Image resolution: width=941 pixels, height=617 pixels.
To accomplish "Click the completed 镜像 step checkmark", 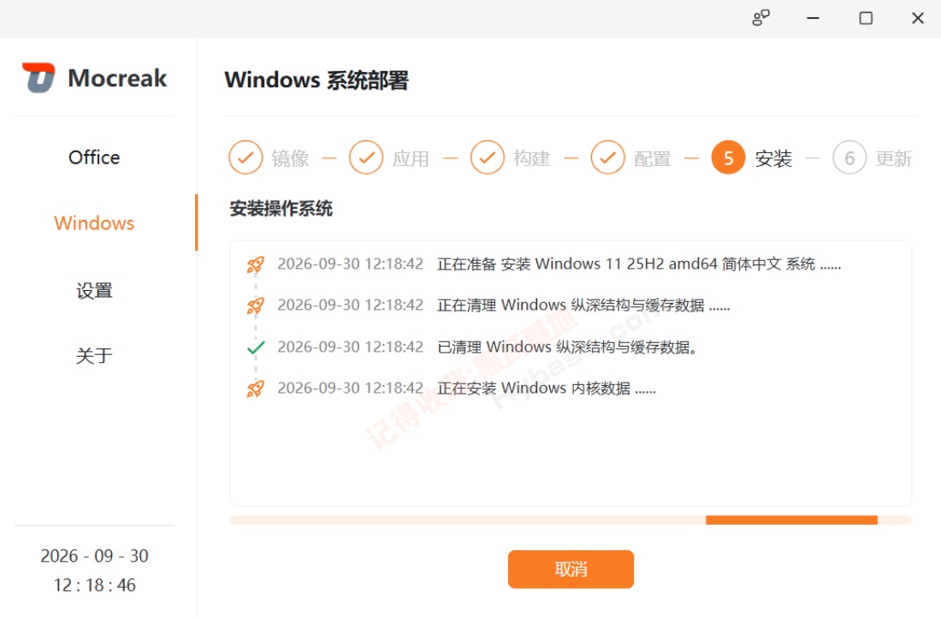I will pos(246,157).
